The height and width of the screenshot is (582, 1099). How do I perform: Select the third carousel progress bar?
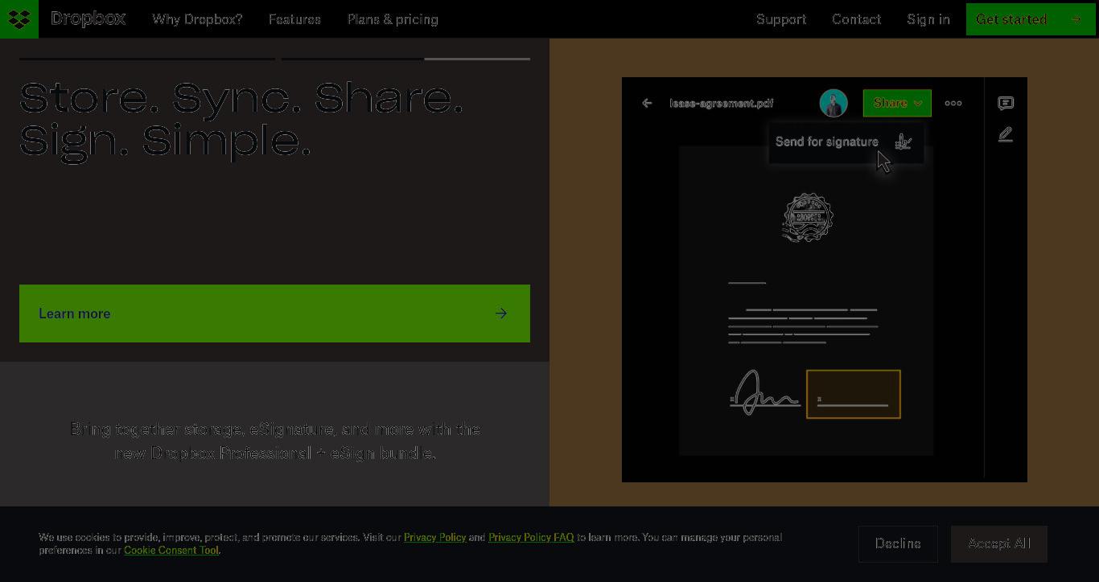tap(477, 59)
